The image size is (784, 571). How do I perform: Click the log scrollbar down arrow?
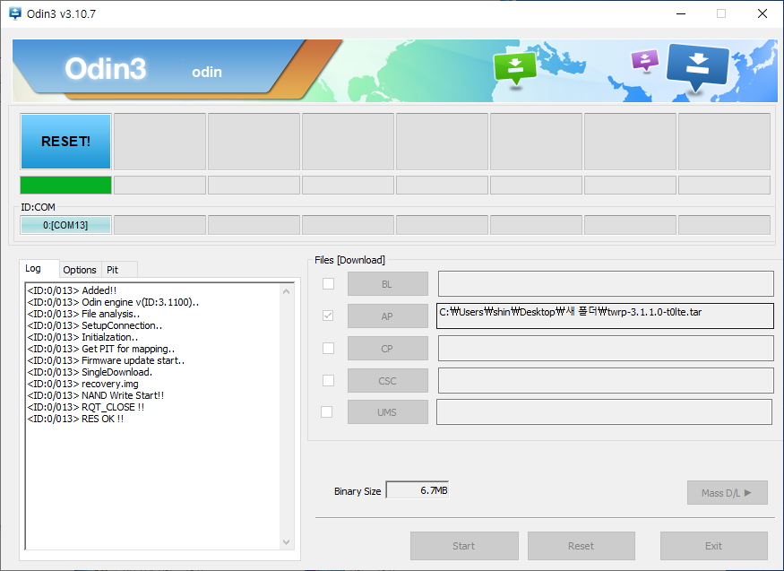click(287, 542)
